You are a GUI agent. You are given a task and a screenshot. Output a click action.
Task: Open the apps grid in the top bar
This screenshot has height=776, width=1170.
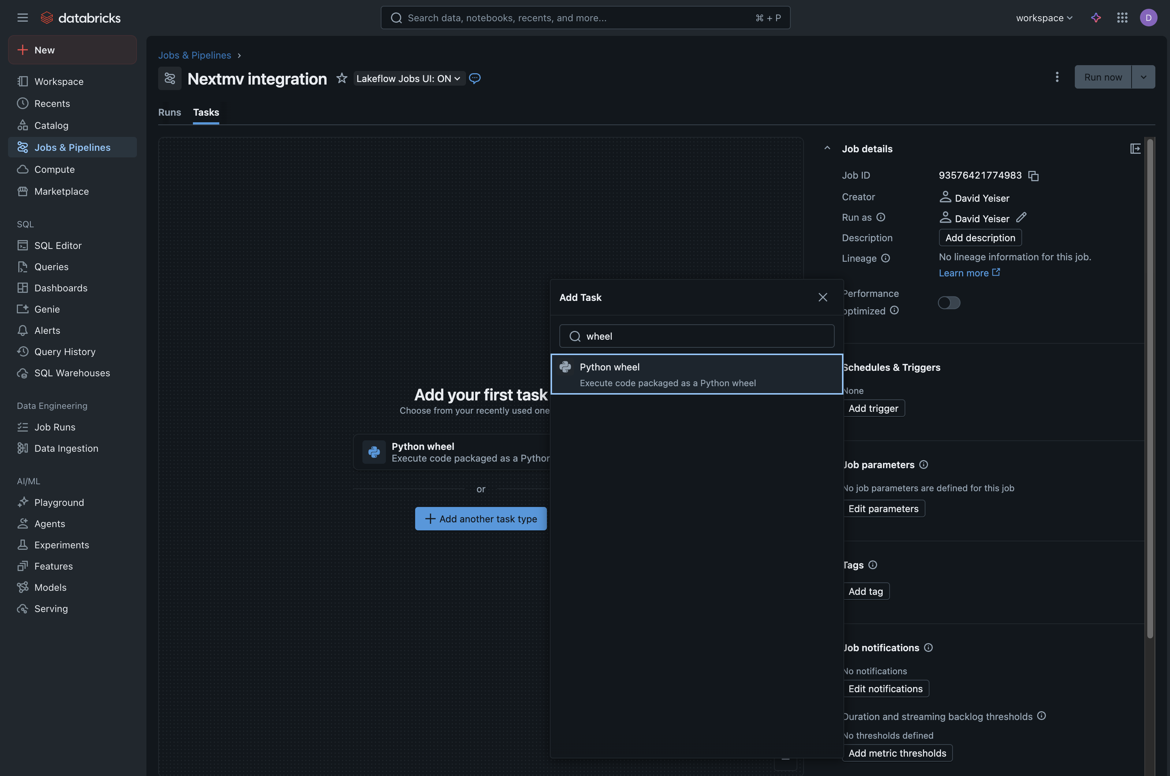coord(1122,17)
